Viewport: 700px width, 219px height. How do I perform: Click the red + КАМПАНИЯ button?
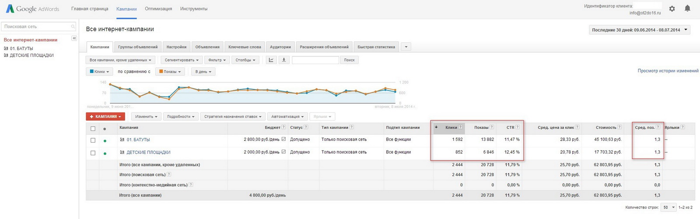(x=105, y=116)
